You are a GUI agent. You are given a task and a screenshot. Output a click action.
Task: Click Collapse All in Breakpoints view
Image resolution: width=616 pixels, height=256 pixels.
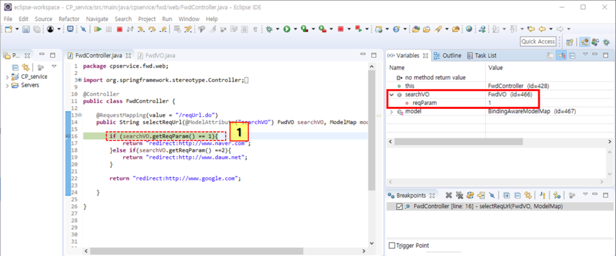[x=517, y=195]
